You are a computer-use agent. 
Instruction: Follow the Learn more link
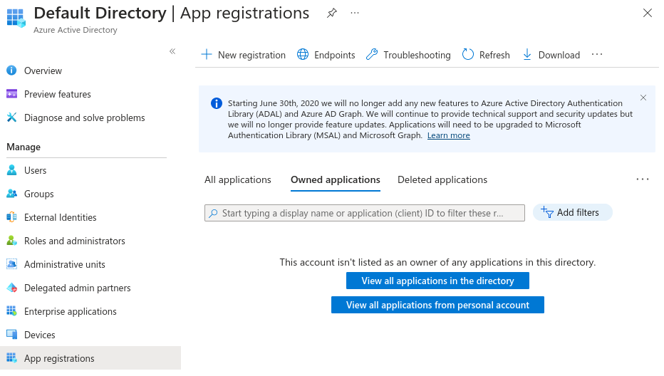[448, 135]
